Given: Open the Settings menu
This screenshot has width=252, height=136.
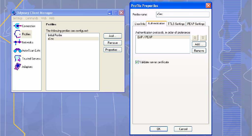Looking at the screenshot, I should pyautogui.click(x=18, y=18).
